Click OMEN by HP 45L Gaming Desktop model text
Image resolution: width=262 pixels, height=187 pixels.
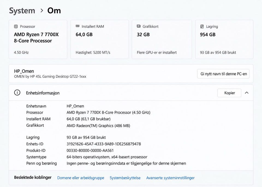pos(50,77)
